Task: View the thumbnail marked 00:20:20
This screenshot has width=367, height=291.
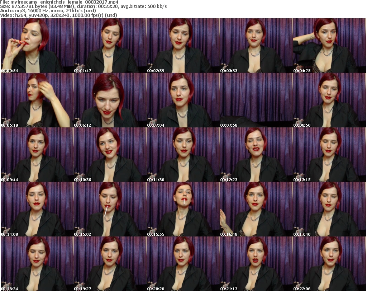Action: pyautogui.click(x=183, y=264)
